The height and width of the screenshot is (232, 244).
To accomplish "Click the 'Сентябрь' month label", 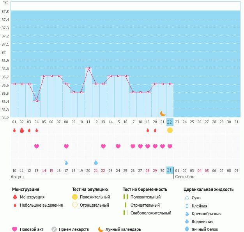I will click(184, 177).
